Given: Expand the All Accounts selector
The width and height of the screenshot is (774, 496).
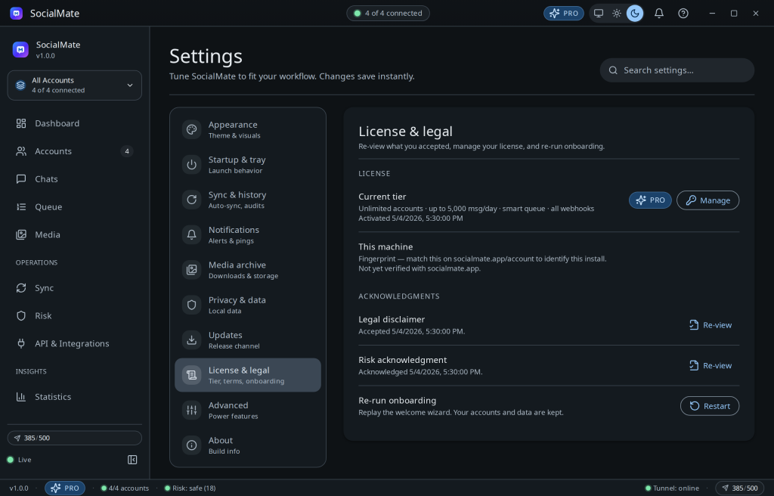Looking at the screenshot, I should click(75, 85).
